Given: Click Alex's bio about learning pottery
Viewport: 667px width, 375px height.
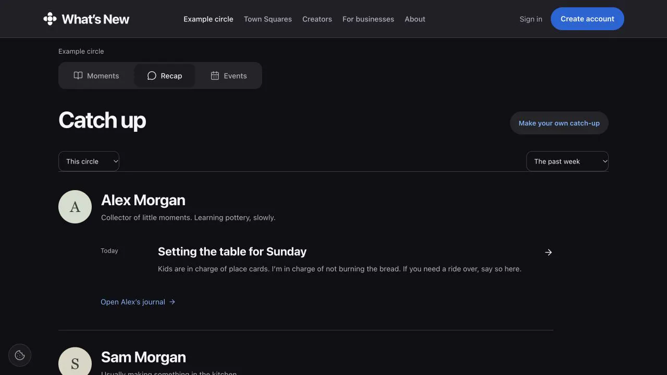Looking at the screenshot, I should (188, 217).
